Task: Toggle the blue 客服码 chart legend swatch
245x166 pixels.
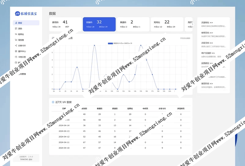Action: [110, 43]
